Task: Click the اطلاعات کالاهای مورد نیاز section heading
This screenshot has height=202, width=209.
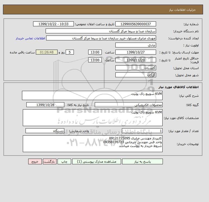Action: click(x=179, y=87)
